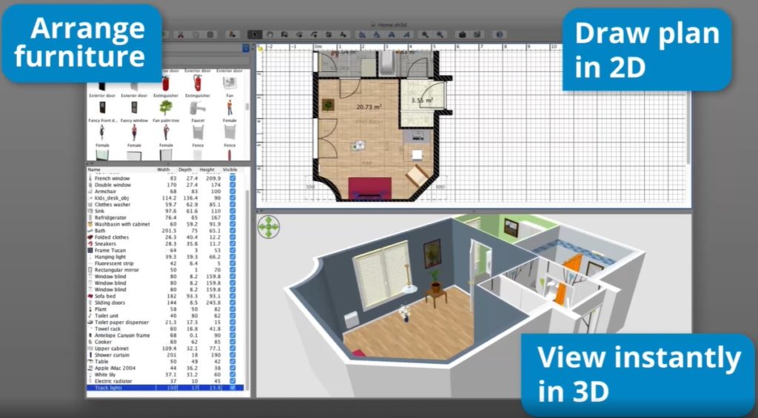Image resolution: width=758 pixels, height=418 pixels.
Task: Choose the Create polylines tool
Action: [x=314, y=35]
